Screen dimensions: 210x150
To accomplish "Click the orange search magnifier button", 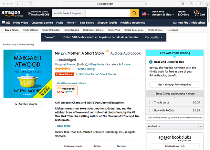I will click(134, 13).
